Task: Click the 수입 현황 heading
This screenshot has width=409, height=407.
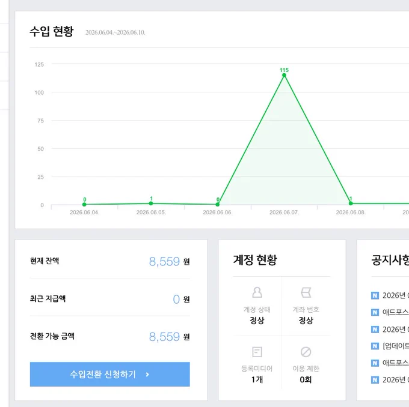Action: pyautogui.click(x=52, y=31)
